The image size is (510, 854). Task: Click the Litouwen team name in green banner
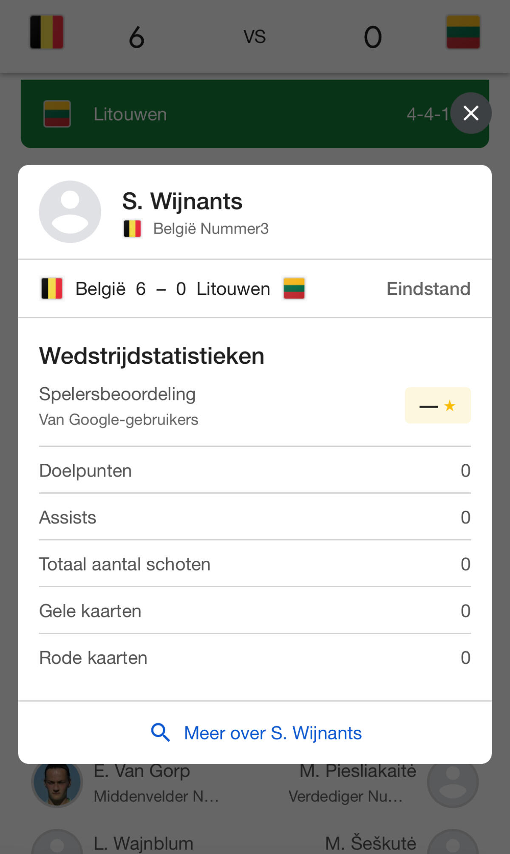(x=130, y=114)
